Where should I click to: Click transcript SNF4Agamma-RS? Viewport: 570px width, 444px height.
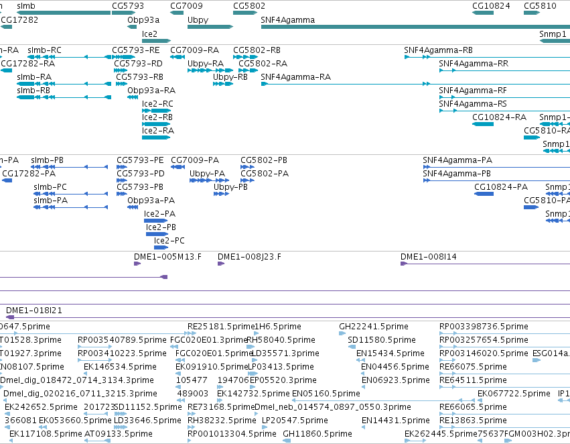(504, 111)
